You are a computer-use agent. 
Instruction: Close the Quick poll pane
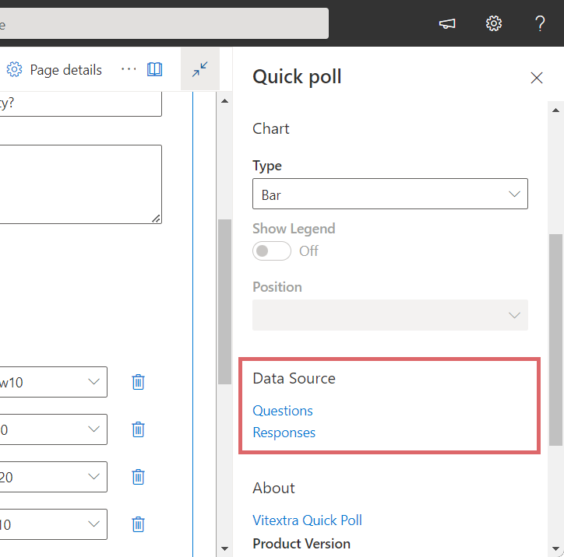[x=536, y=78]
